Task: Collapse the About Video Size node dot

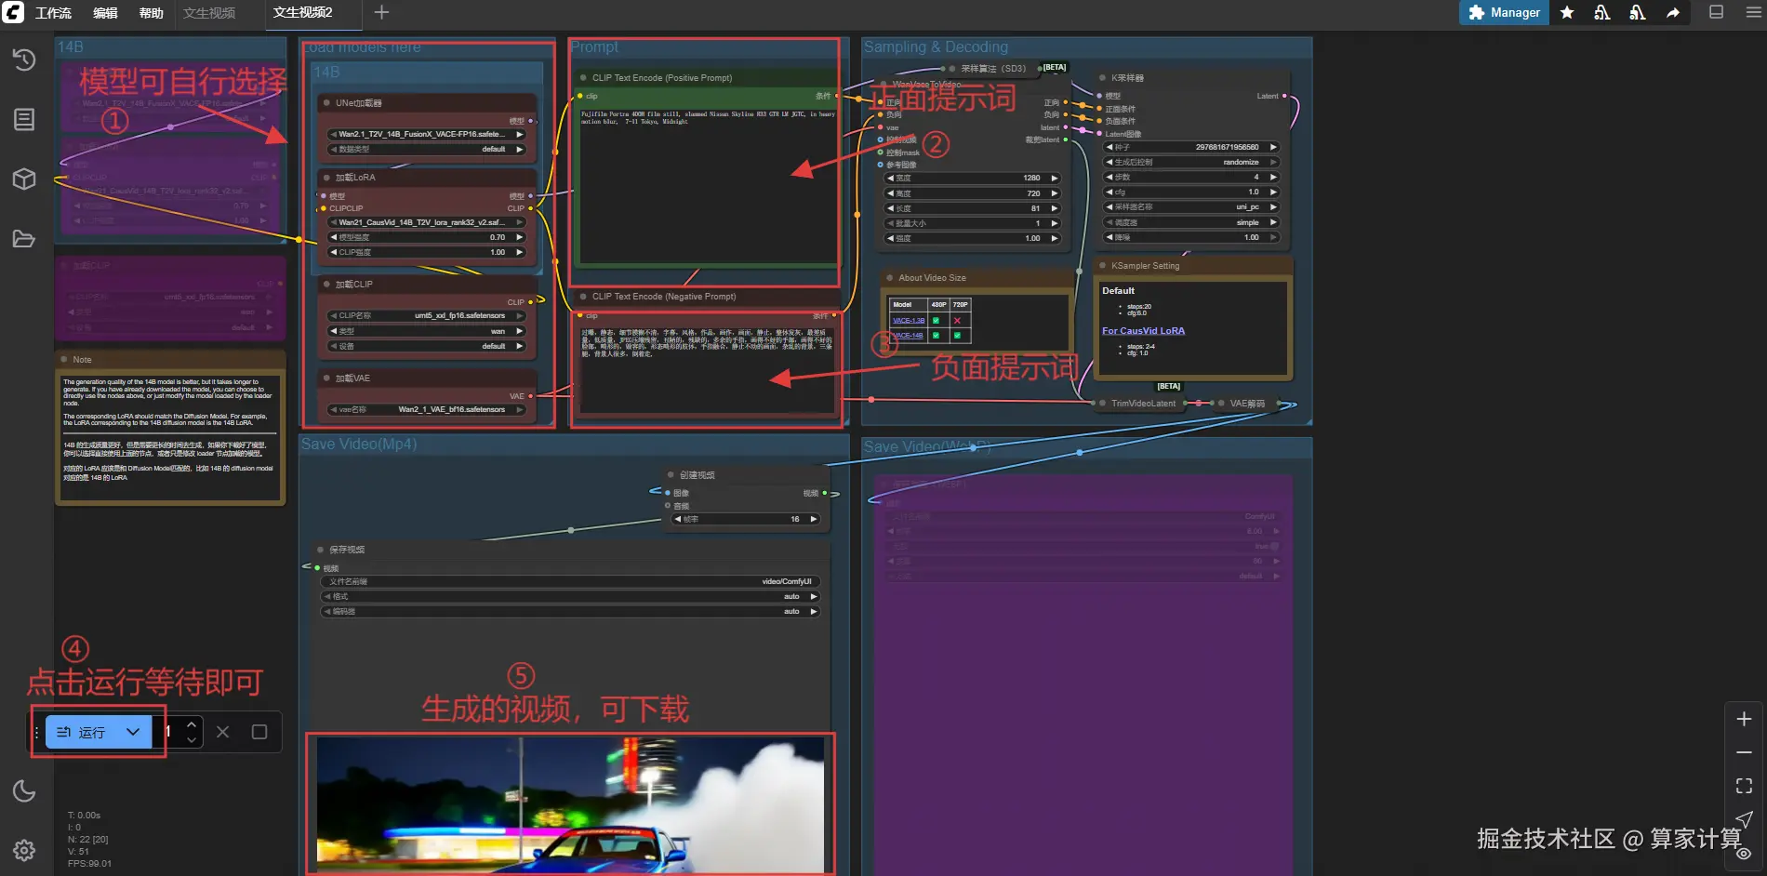Action: tap(890, 277)
